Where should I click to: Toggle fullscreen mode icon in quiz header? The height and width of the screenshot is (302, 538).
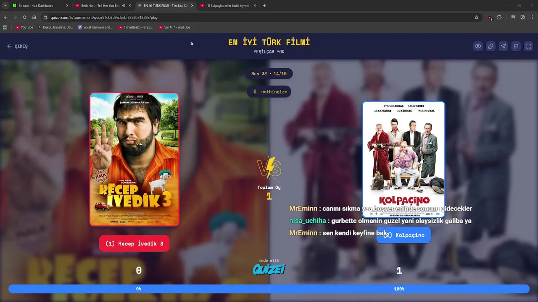click(x=528, y=46)
